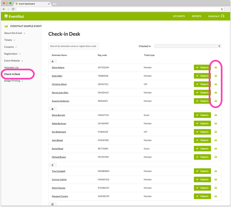
Task: Print badge for Michael Brown
Action: 216,157
